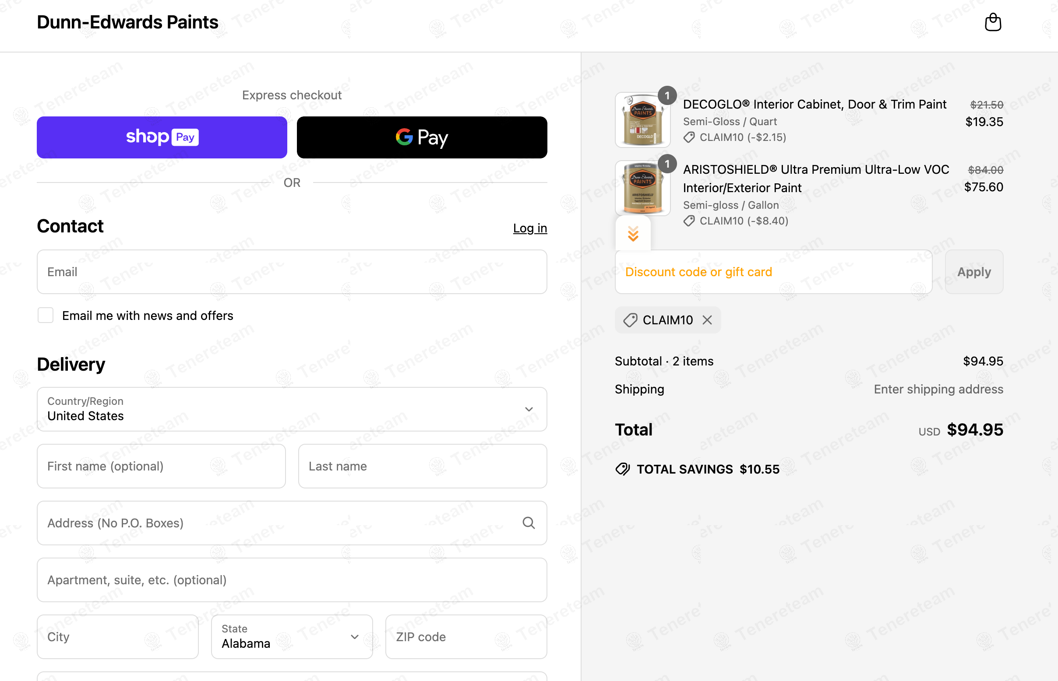
Task: Click the double-chevron scroll-down icon
Action: tap(633, 233)
